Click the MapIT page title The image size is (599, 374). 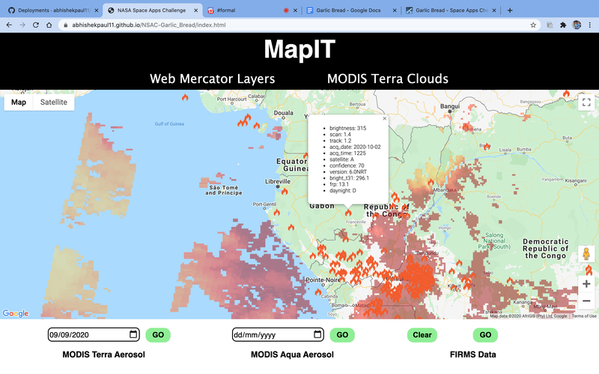(299, 49)
